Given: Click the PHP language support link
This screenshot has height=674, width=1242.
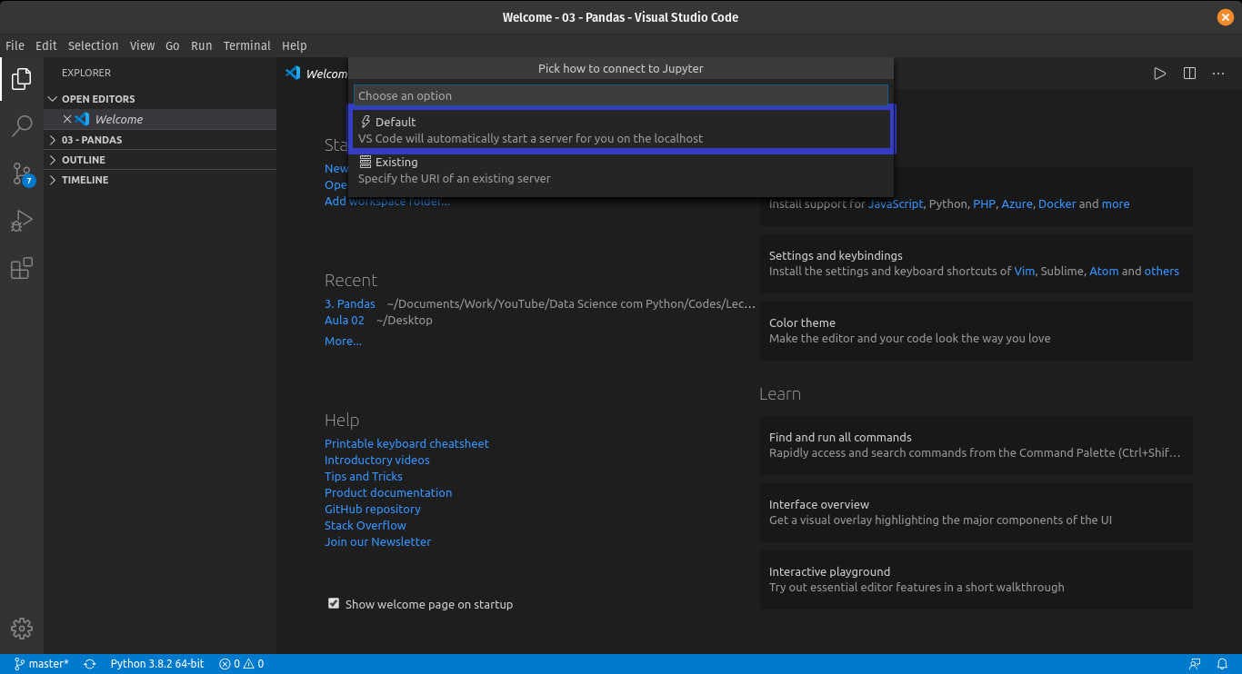Looking at the screenshot, I should [x=984, y=203].
